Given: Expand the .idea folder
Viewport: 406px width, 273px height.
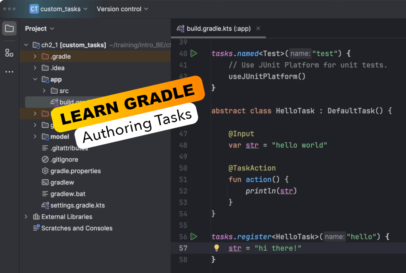Looking at the screenshot, I should tap(35, 68).
